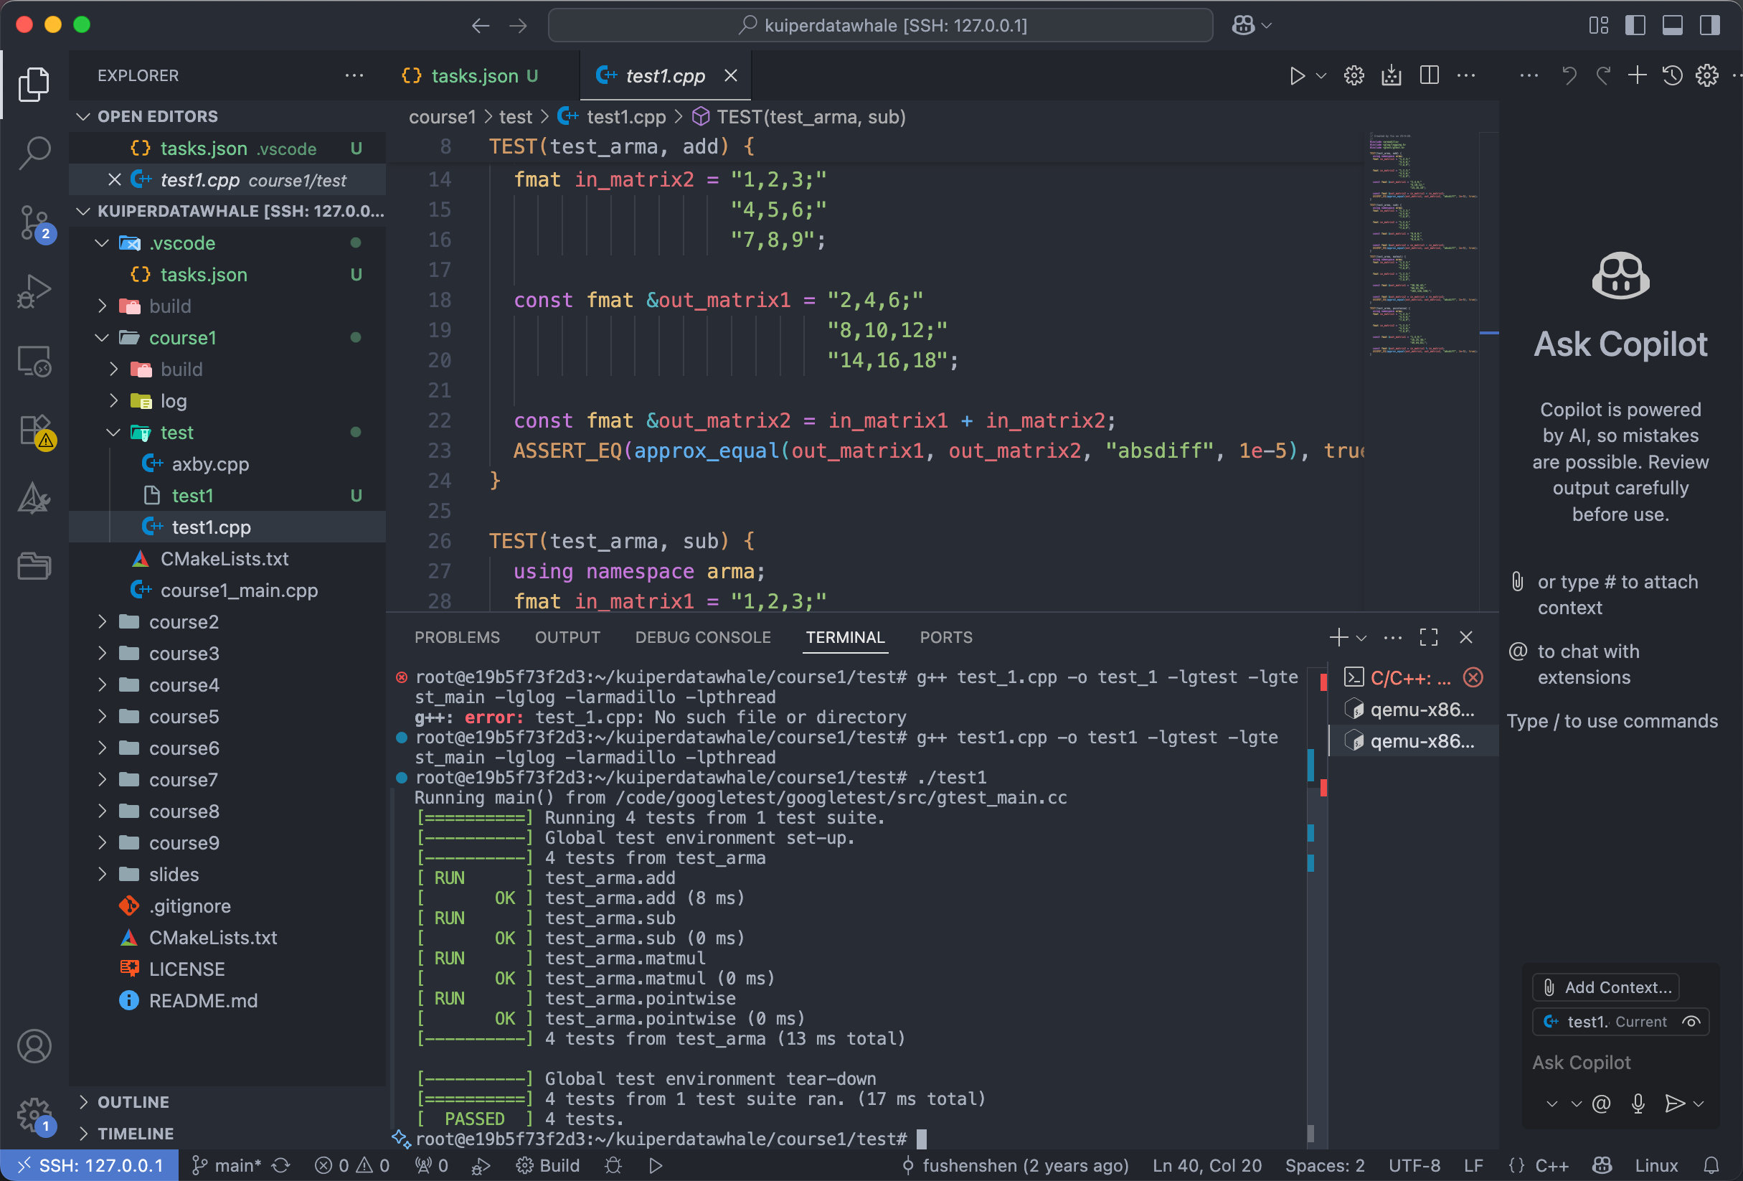
Task: Click the Build button in status bar
Action: pyautogui.click(x=548, y=1165)
